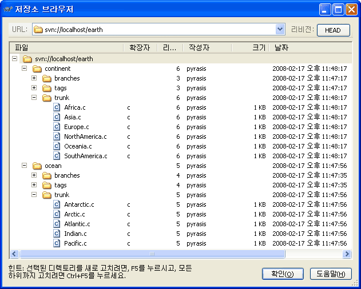
Task: Expand branches folder under continent
Action: [34, 78]
